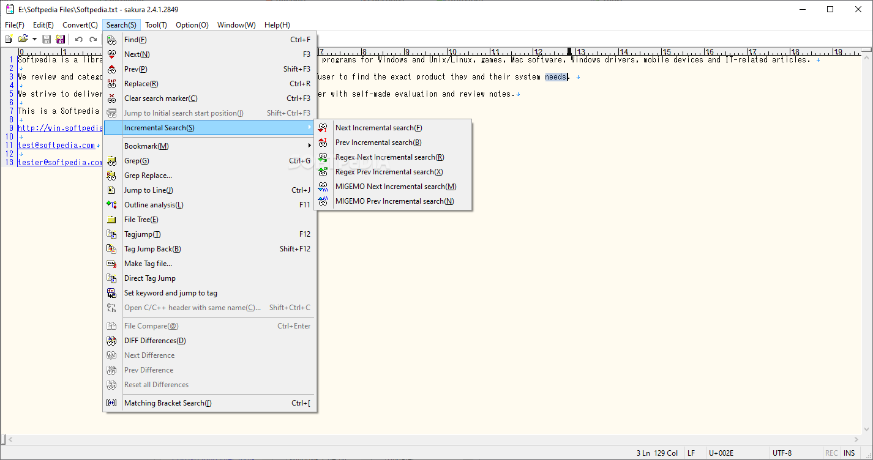Click the Next search icon in menu
The height and width of the screenshot is (460, 873).
click(x=111, y=54)
